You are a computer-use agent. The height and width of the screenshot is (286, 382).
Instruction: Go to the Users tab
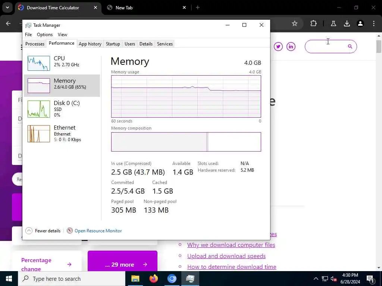[x=129, y=44]
